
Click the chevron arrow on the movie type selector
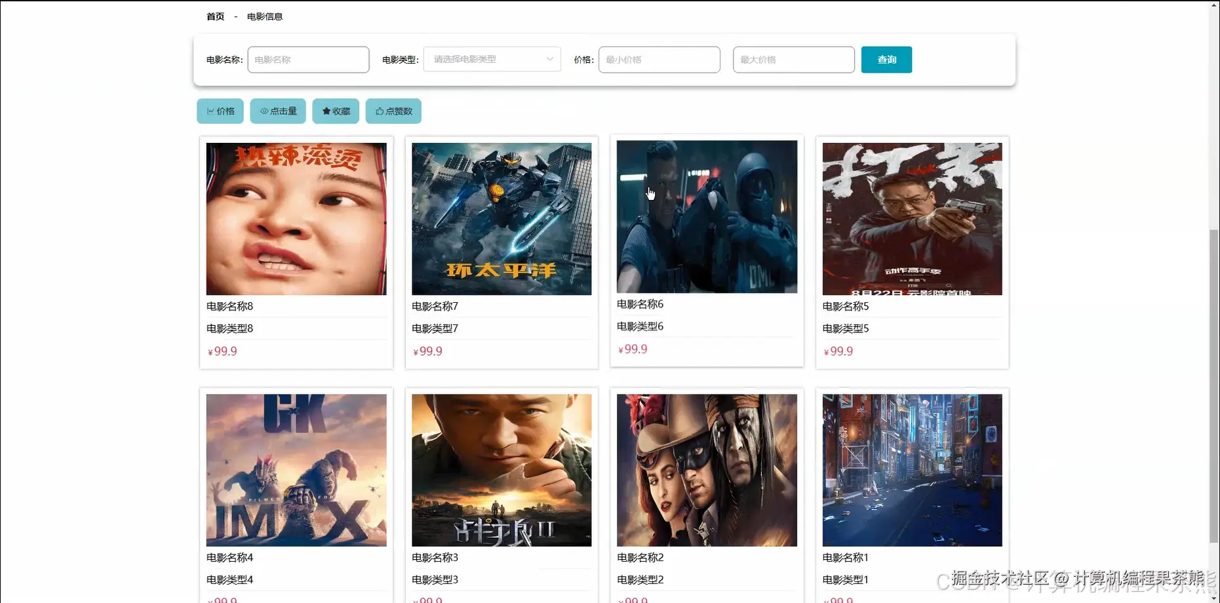pos(549,59)
